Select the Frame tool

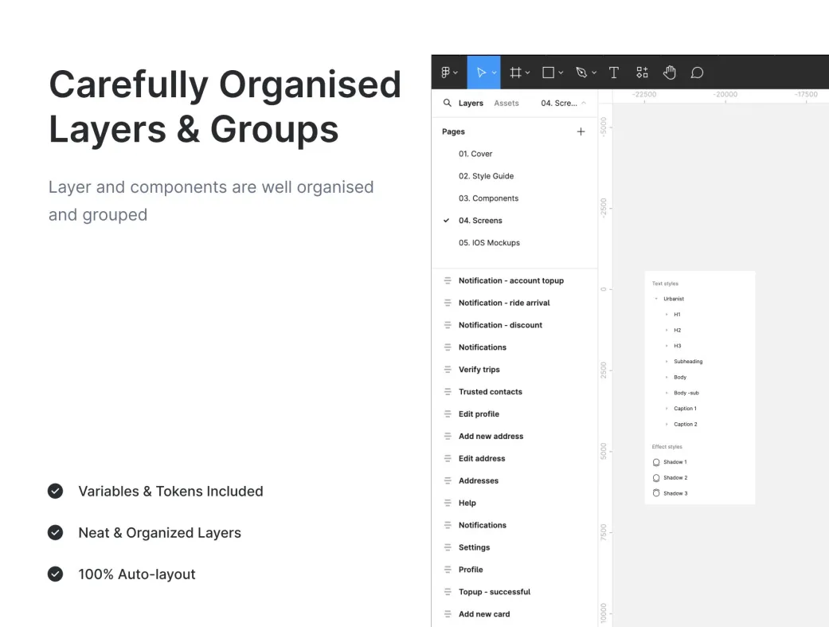tap(515, 72)
